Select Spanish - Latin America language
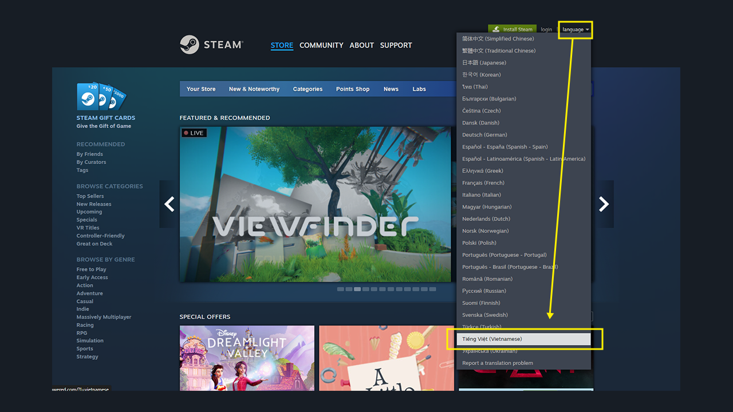Image resolution: width=733 pixels, height=412 pixels. [524, 159]
